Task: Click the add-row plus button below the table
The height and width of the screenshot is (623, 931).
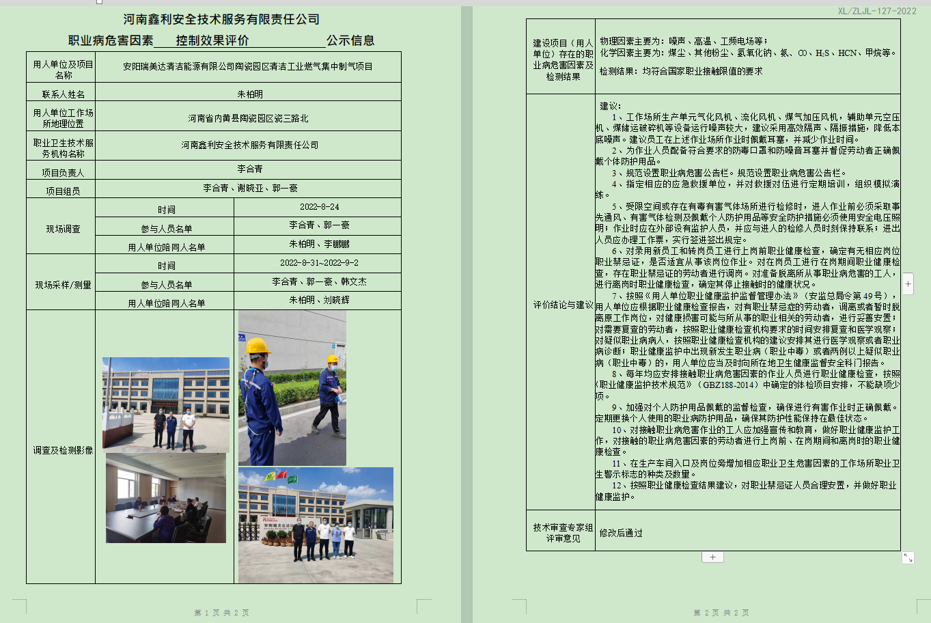Action: 712,557
